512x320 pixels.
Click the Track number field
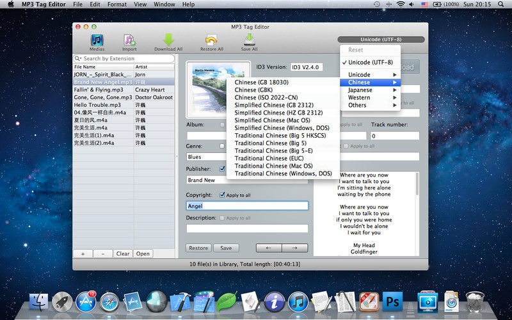395,136
